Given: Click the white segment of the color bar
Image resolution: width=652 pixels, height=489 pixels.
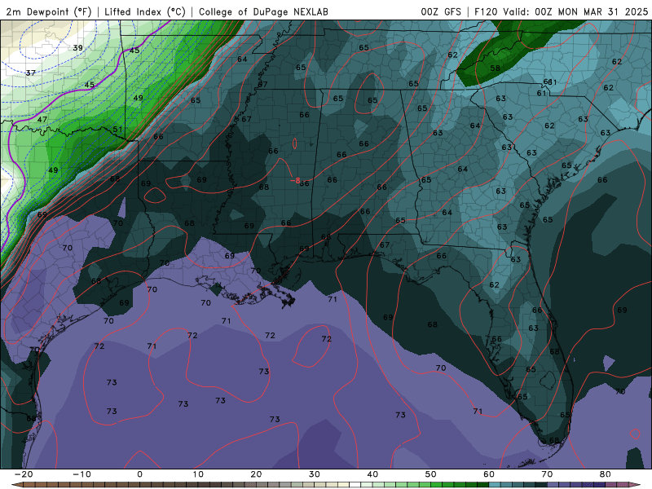Looking at the screenshot, I should 355,485.
